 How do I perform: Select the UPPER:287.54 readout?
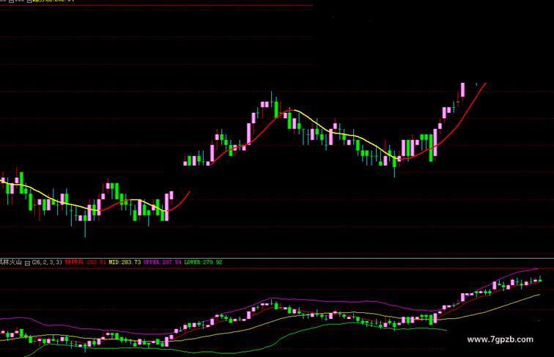coord(162,262)
